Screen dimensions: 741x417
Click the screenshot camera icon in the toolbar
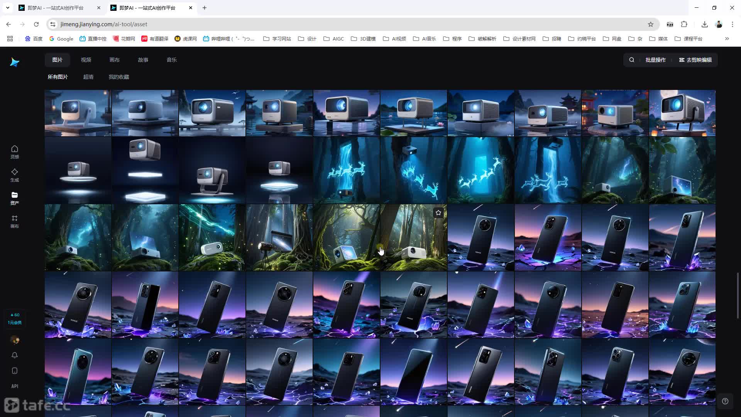670,24
